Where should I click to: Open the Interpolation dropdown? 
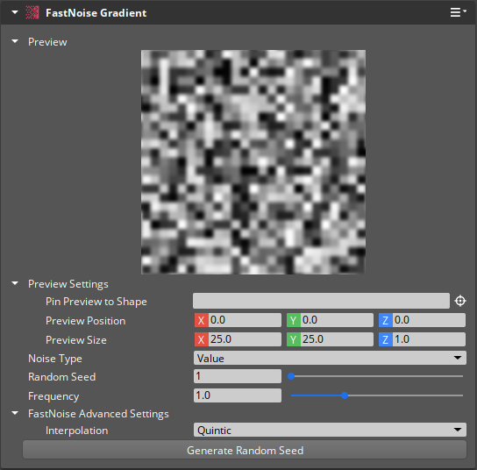point(330,430)
